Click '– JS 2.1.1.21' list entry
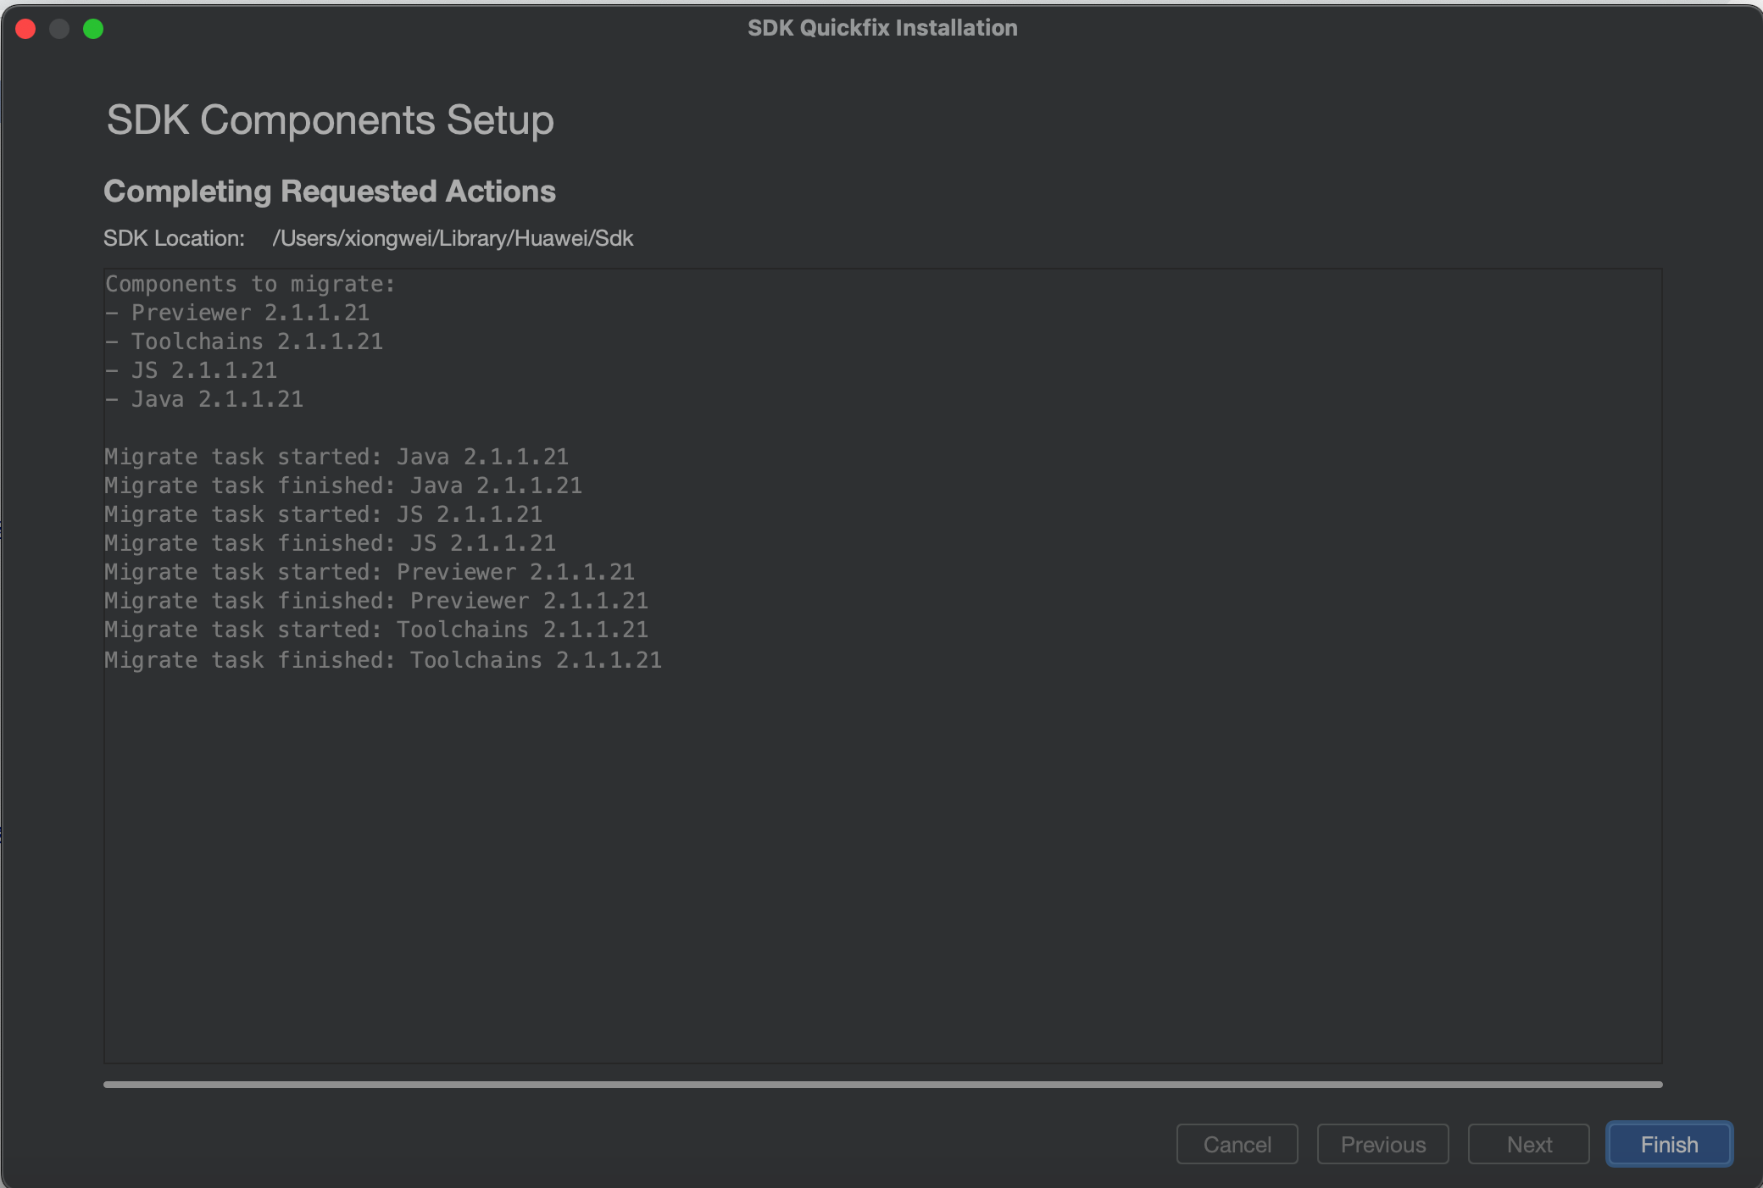The width and height of the screenshot is (1763, 1188). coord(191,370)
